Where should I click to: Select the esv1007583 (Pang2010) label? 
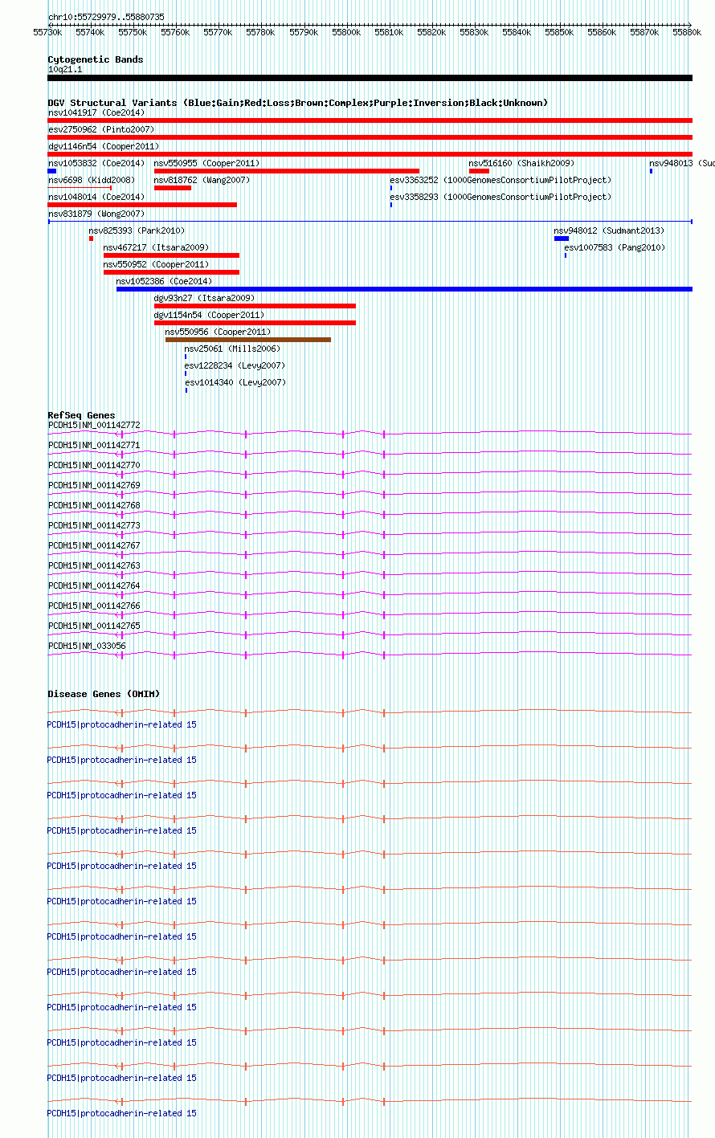point(615,247)
